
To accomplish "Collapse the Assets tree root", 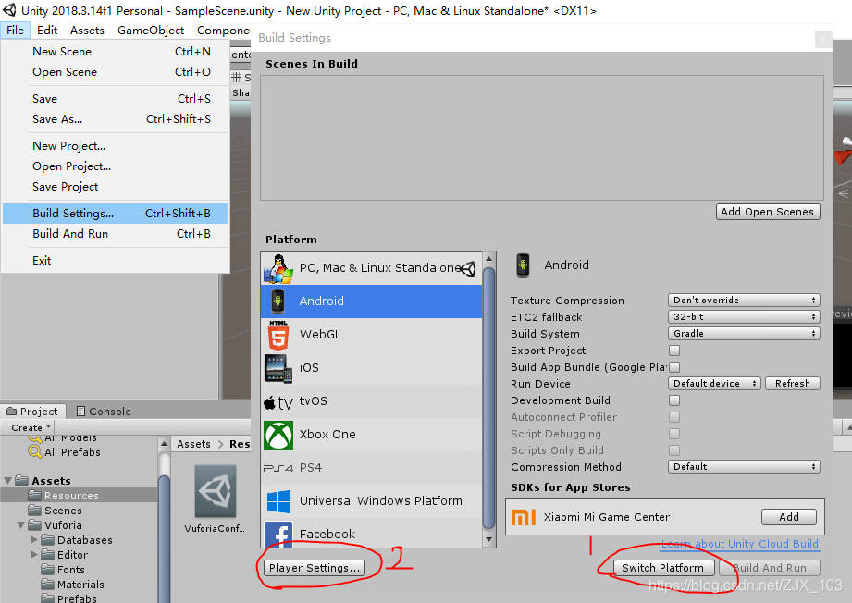I will point(8,481).
